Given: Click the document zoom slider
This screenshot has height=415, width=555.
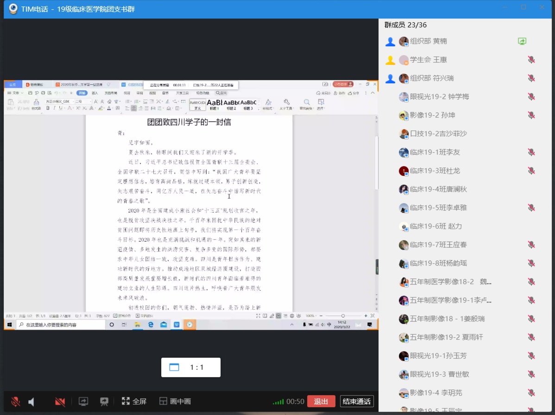Looking at the screenshot, I should (343, 316).
